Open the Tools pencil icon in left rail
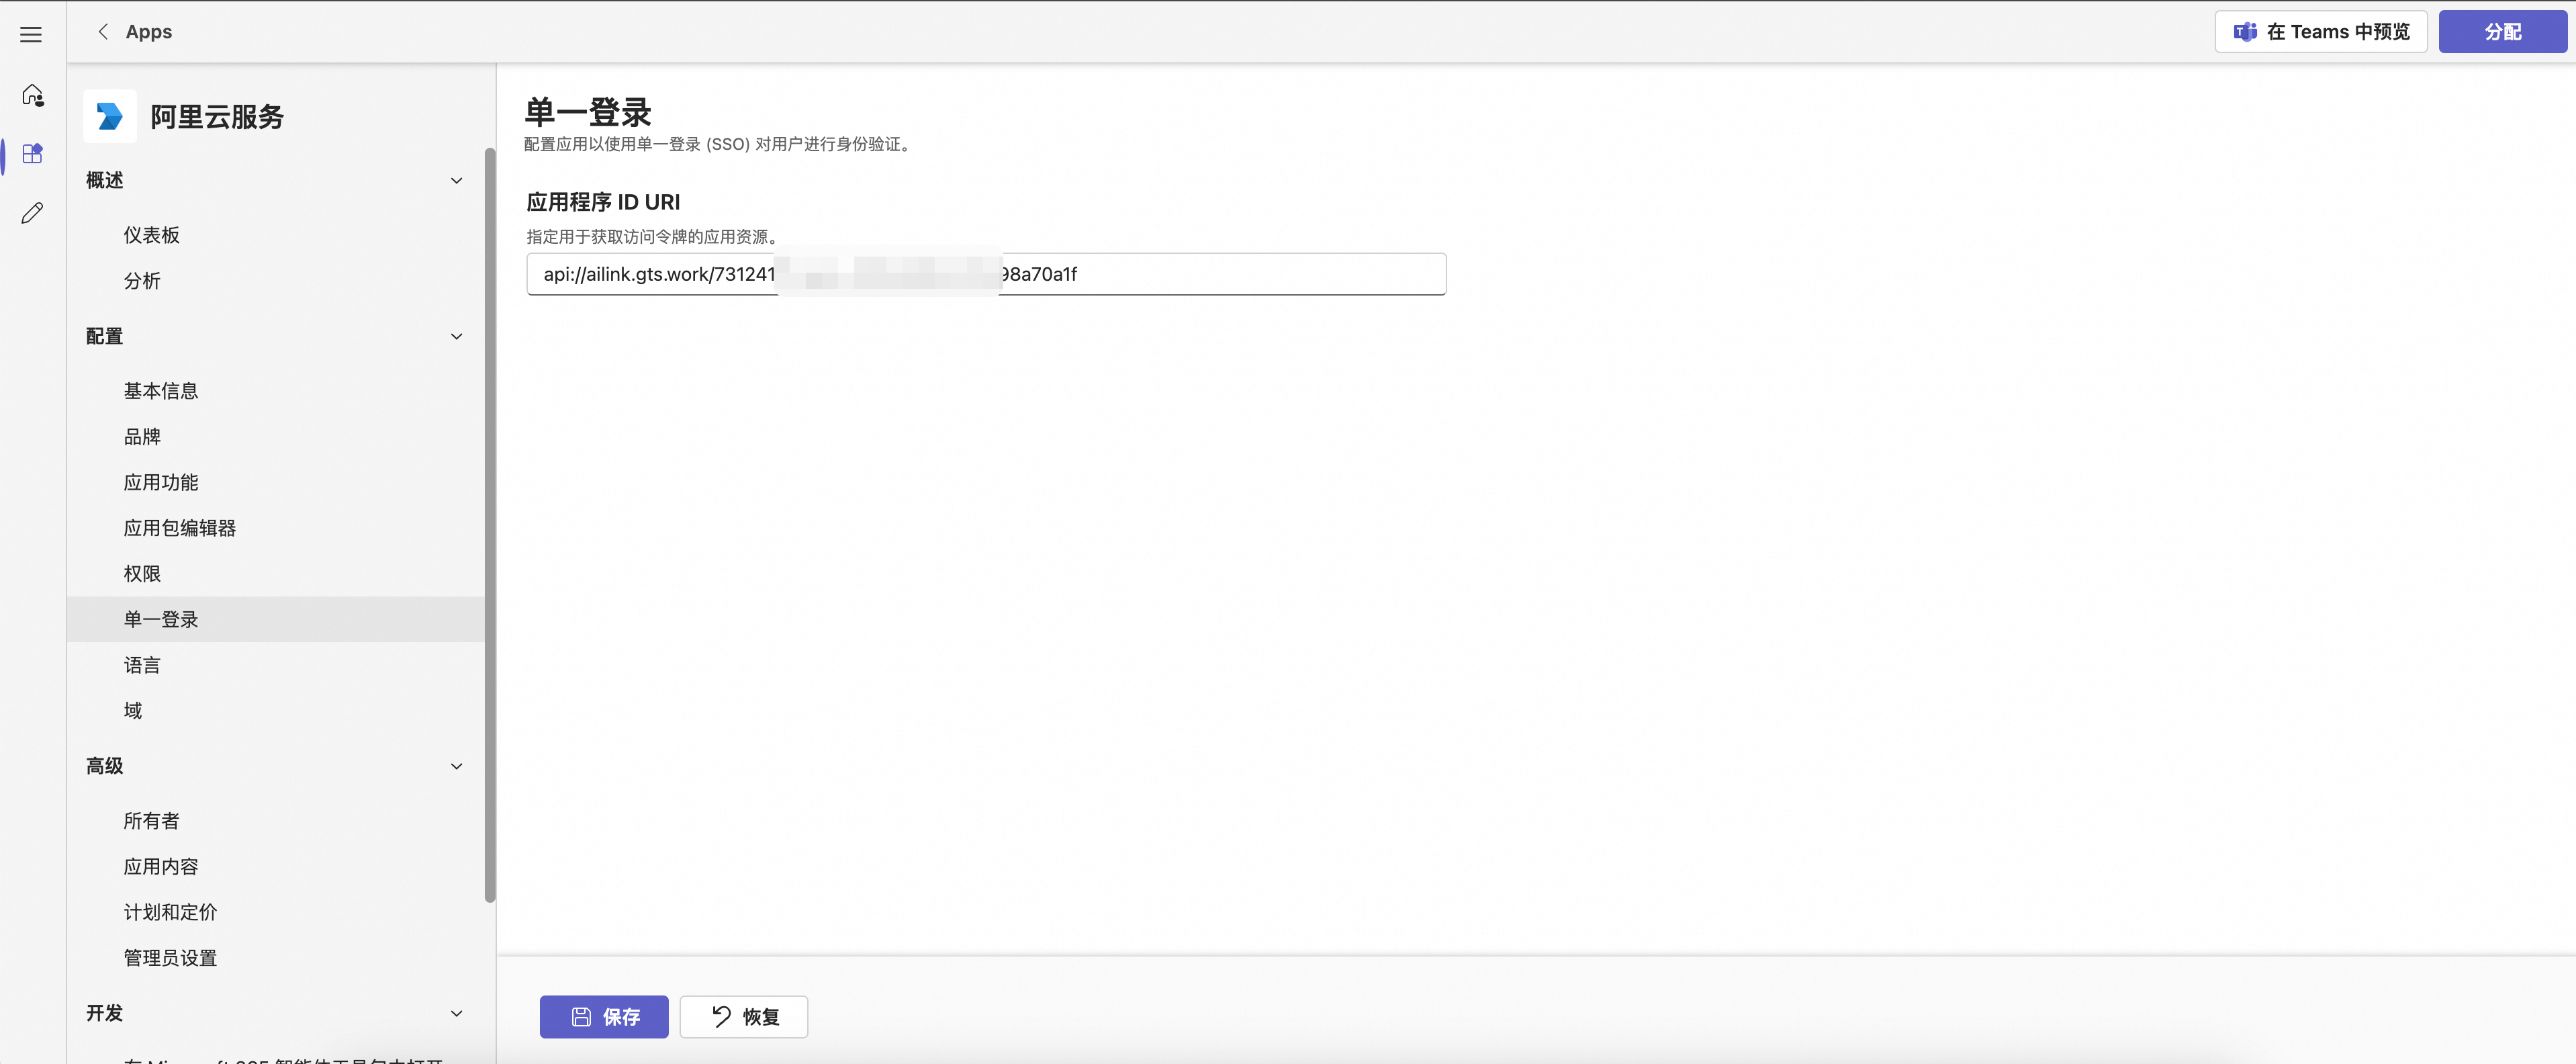Image resolution: width=2576 pixels, height=1064 pixels. pos(33,213)
